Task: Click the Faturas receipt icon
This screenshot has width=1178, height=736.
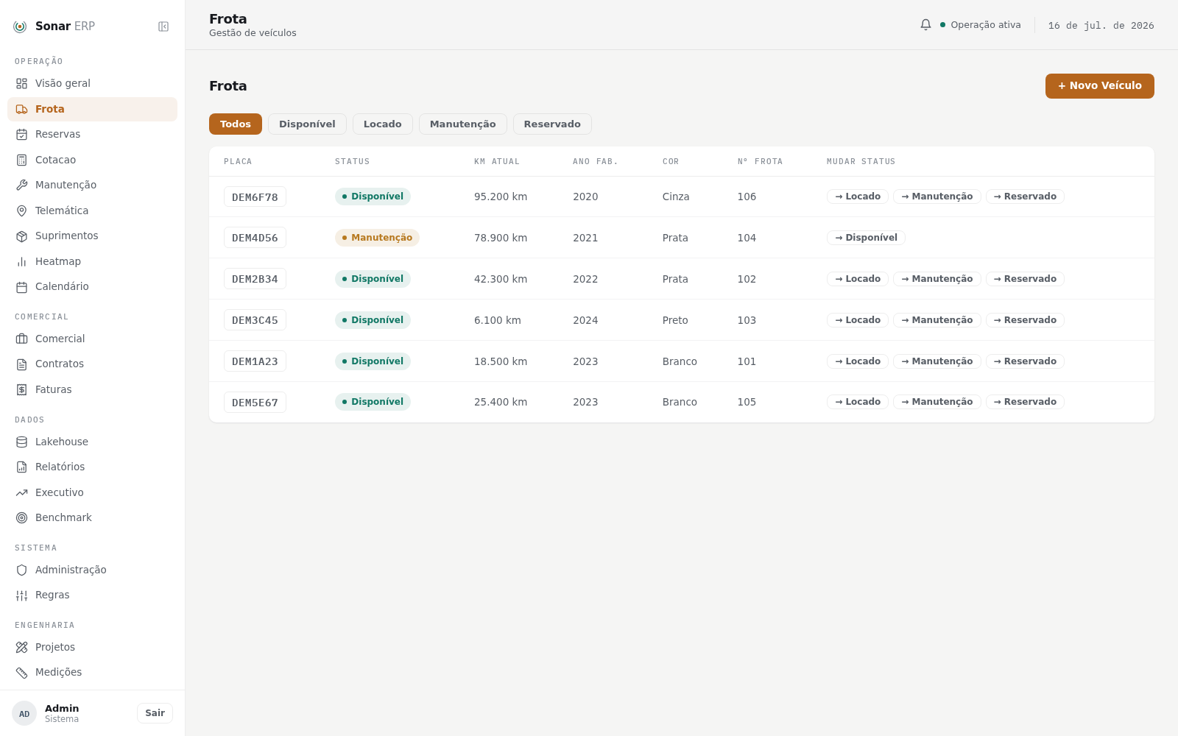Action: tap(22, 389)
